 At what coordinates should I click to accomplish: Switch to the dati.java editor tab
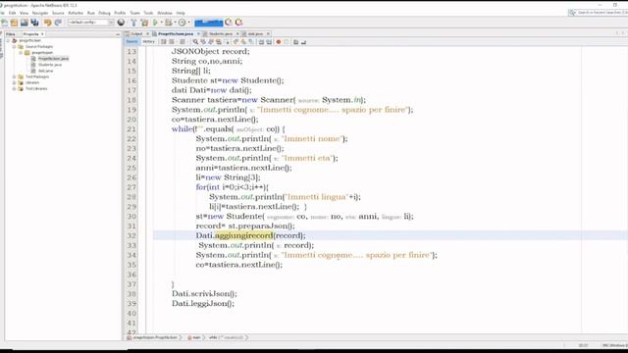pyautogui.click(x=255, y=34)
